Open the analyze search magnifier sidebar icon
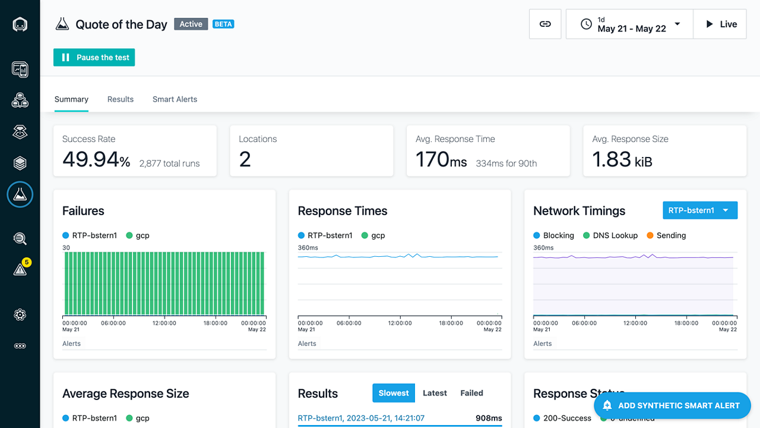 coord(20,239)
